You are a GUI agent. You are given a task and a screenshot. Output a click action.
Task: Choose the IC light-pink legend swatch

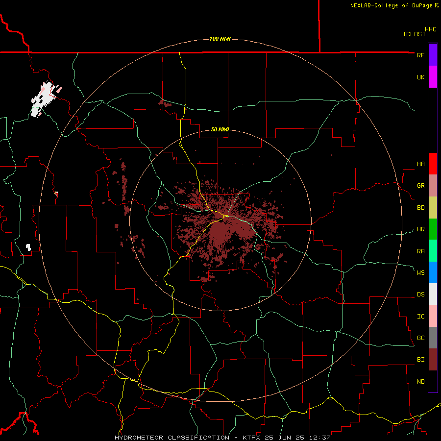(433, 316)
